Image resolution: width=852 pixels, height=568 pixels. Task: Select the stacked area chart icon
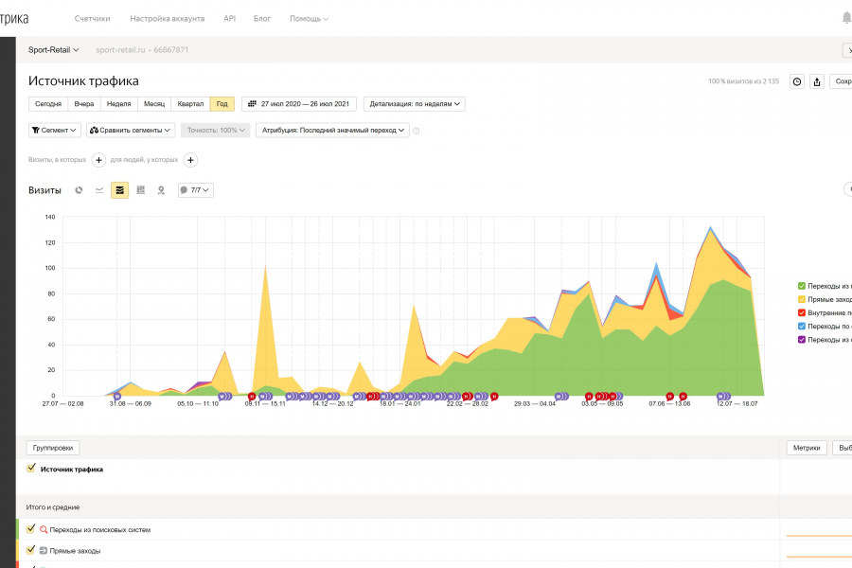click(120, 190)
